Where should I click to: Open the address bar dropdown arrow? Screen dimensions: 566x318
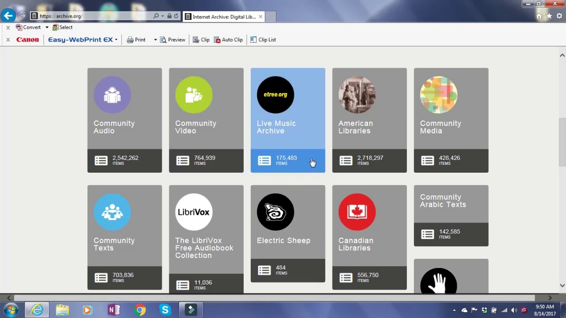click(162, 16)
